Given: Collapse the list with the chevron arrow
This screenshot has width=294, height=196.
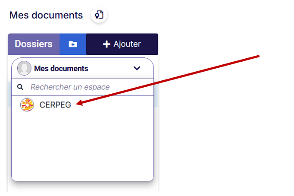Looking at the screenshot, I should click(137, 68).
